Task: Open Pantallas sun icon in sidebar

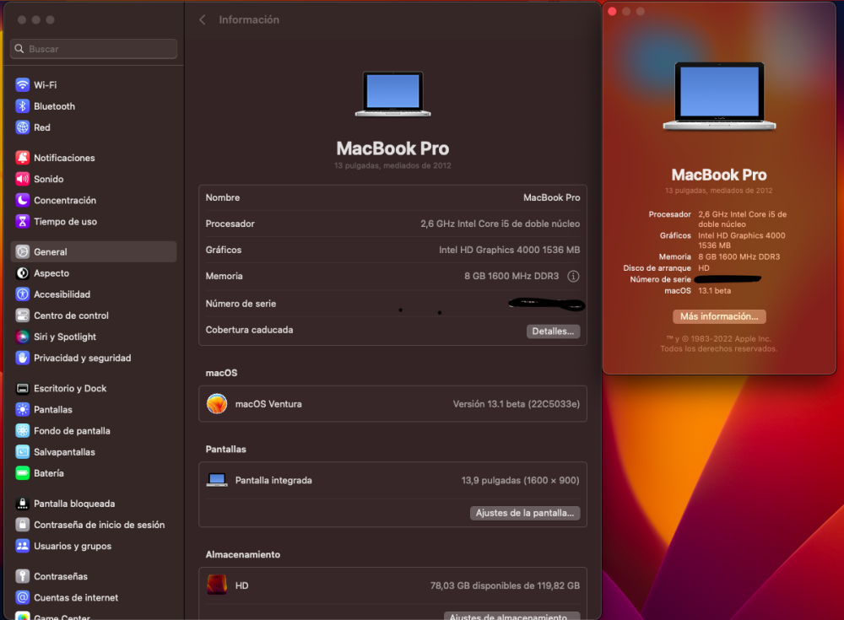Action: tap(22, 410)
